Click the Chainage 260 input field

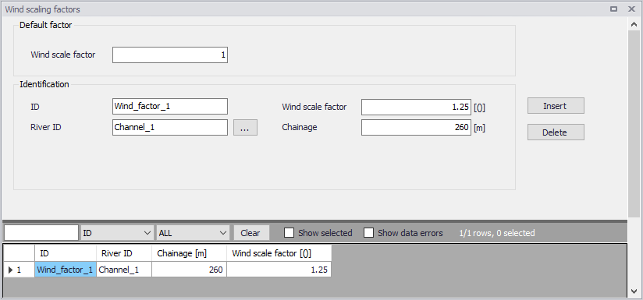[416, 127]
